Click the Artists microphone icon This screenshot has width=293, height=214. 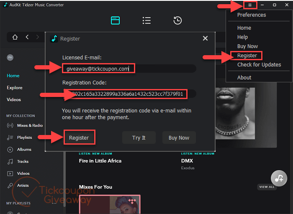[10, 186]
